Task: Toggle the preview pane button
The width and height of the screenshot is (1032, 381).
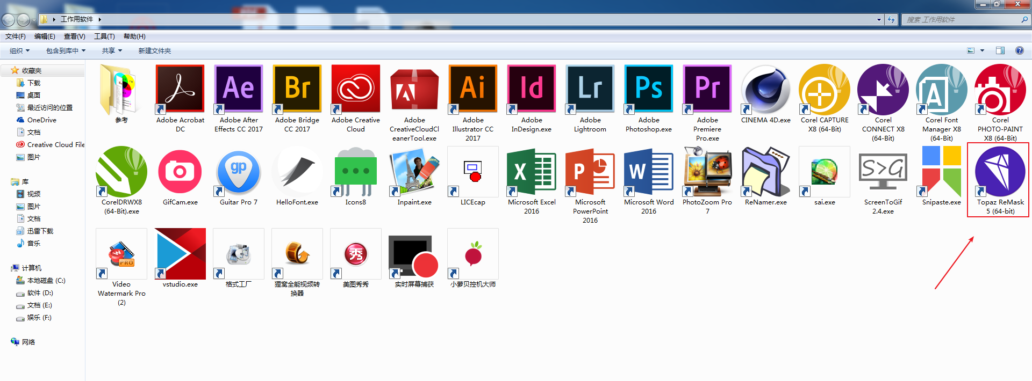Action: pos(1000,50)
